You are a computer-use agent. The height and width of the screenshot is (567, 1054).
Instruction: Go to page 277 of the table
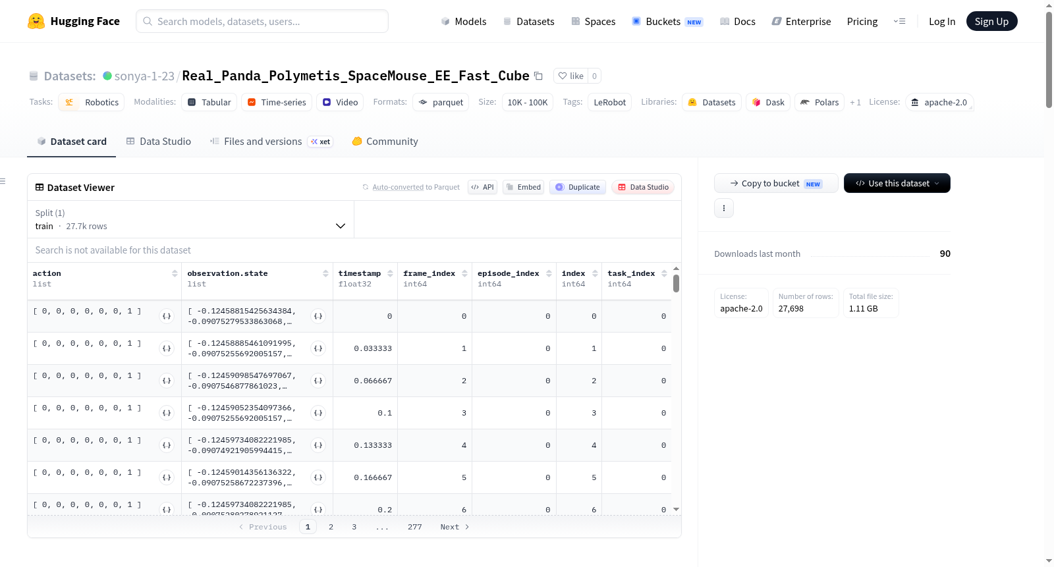tap(414, 527)
